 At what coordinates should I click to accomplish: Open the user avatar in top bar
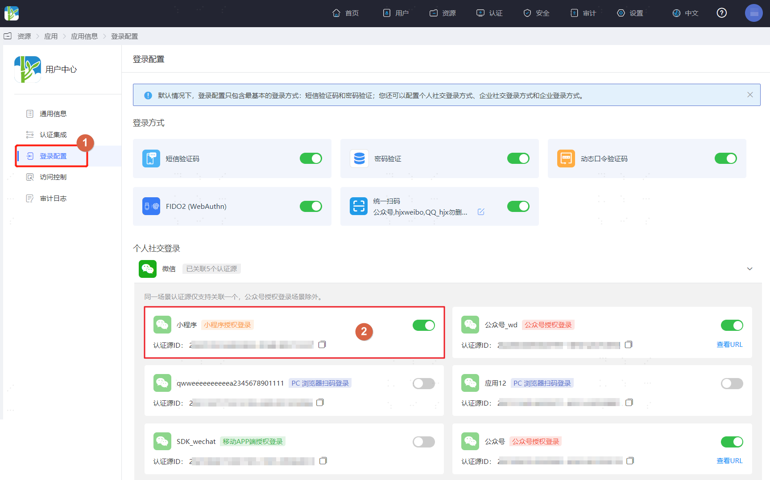click(x=753, y=13)
